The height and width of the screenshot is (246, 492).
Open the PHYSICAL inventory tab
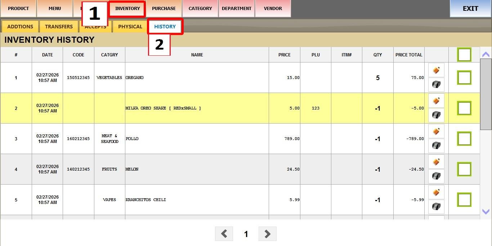click(130, 27)
